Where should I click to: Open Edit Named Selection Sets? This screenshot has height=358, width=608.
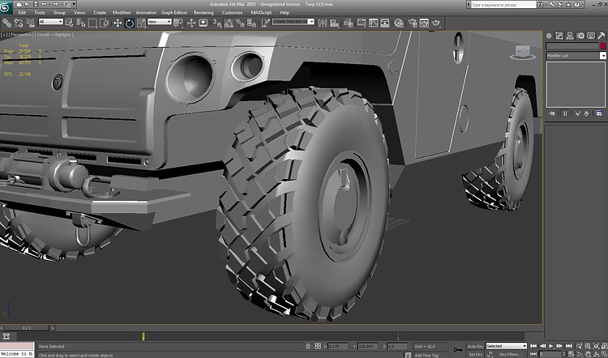coord(265,23)
